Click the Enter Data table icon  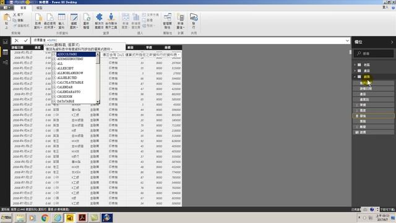point(61,17)
